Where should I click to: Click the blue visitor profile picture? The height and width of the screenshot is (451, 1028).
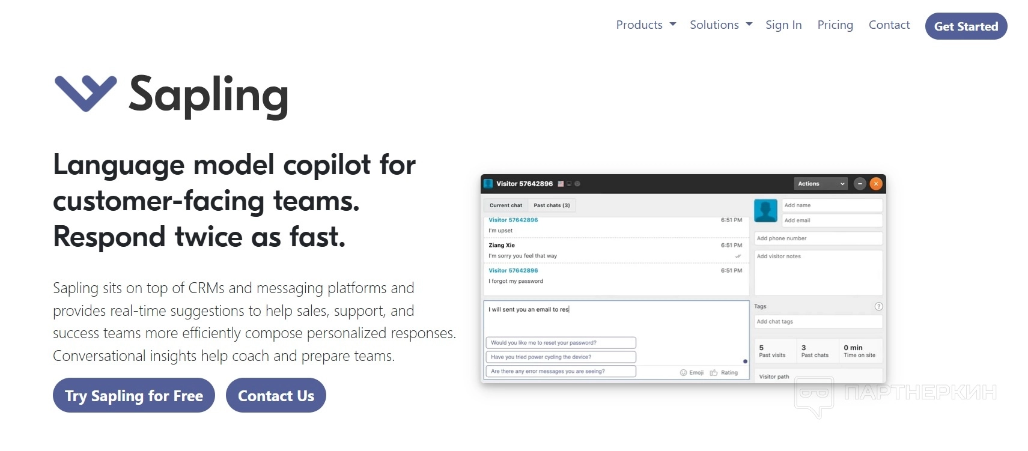(765, 211)
